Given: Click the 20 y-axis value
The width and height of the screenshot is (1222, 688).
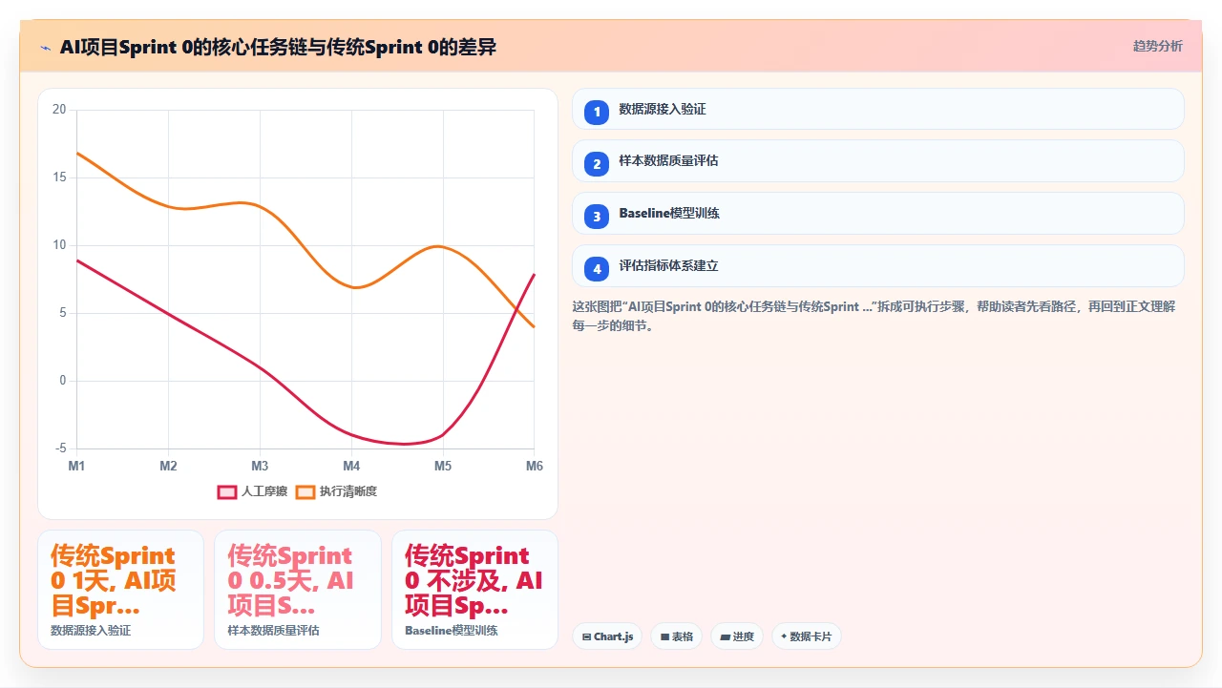Looking at the screenshot, I should tap(59, 110).
